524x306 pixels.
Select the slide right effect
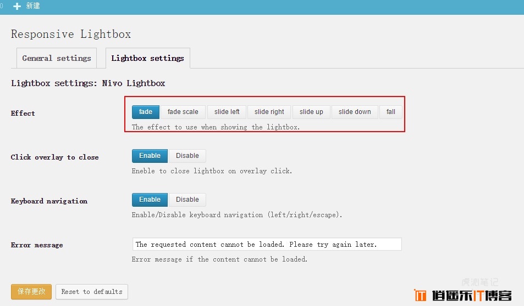tap(269, 112)
